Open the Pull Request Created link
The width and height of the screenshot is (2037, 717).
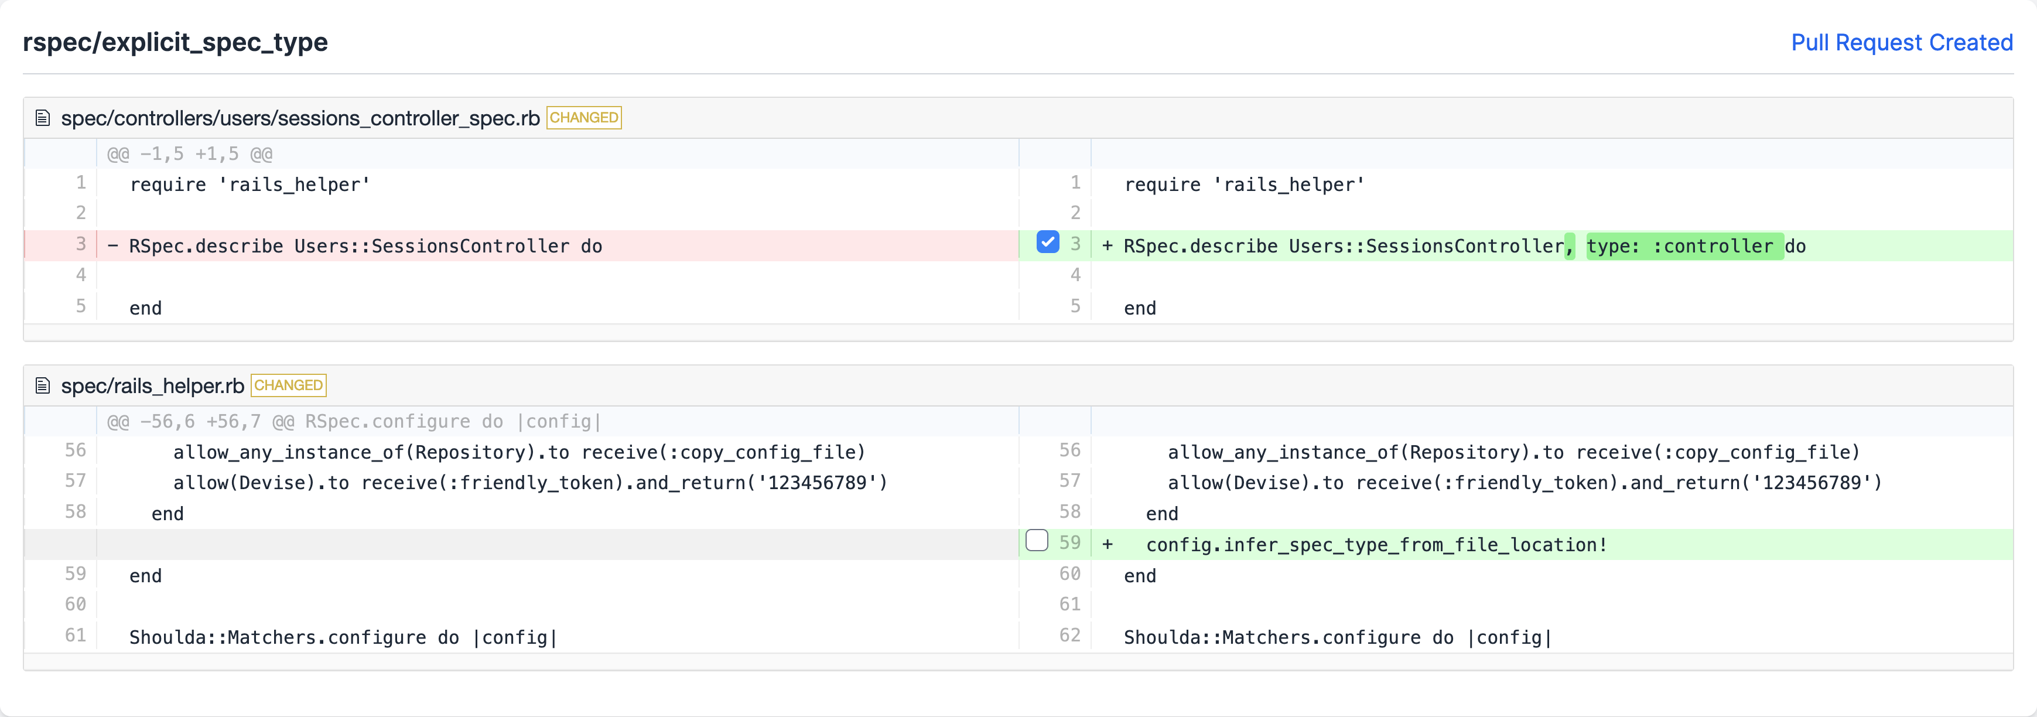click(1901, 43)
